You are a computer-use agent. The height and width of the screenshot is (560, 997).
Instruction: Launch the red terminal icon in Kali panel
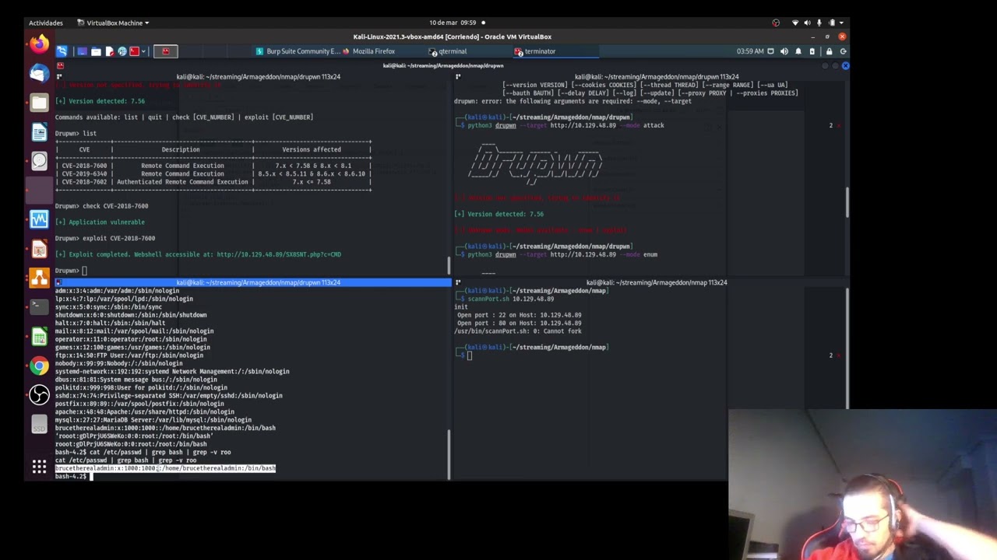(x=134, y=51)
